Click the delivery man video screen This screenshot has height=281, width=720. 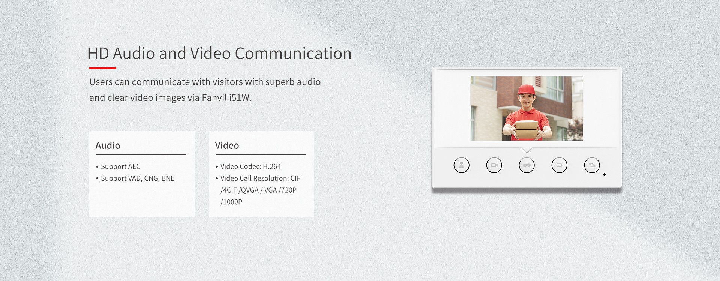(526, 108)
